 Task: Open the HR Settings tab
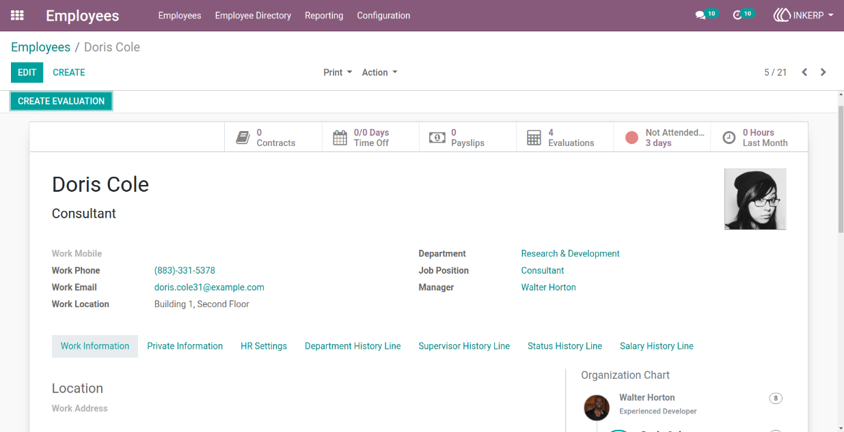(x=264, y=346)
